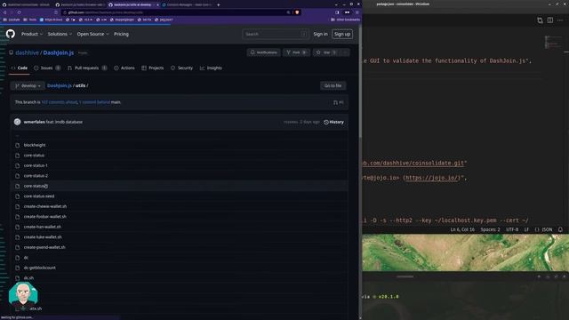This screenshot has height=320, width=569.
Task: Switch to the Security tab
Action: (x=181, y=68)
